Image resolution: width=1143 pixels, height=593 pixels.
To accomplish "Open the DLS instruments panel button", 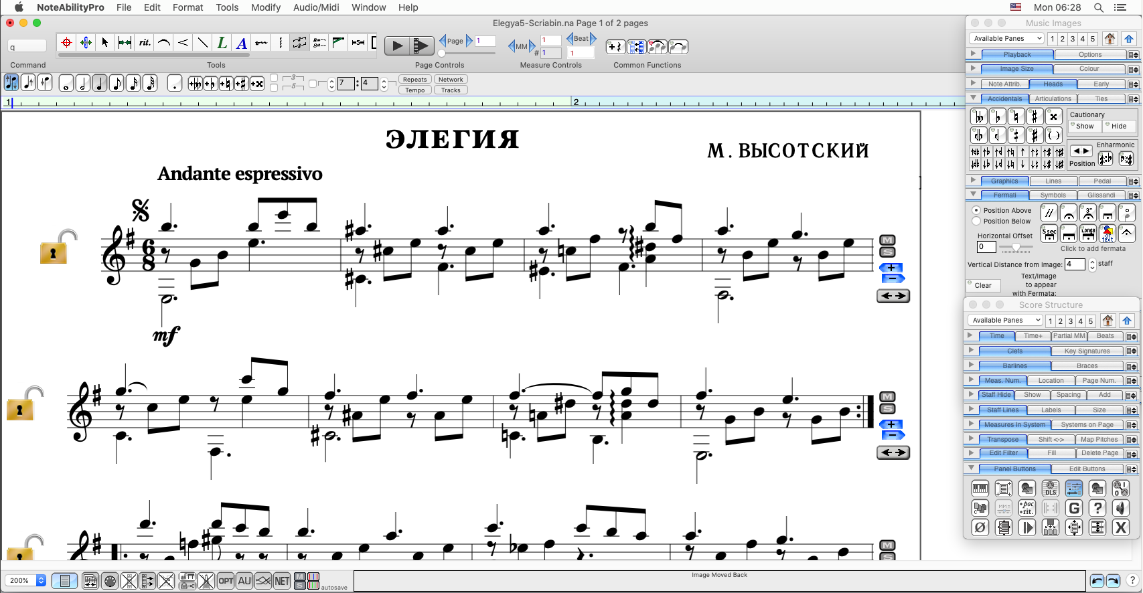I will point(1051,489).
